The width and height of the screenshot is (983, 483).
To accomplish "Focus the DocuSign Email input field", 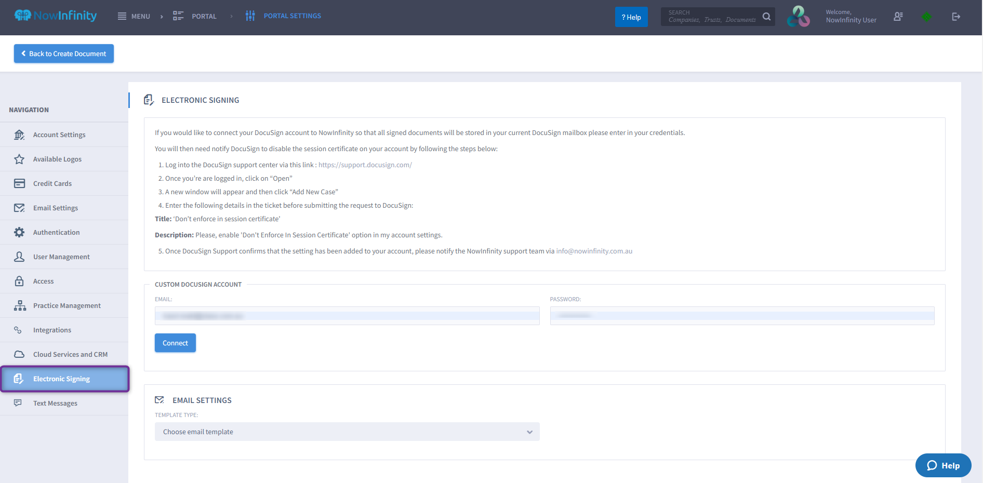I will tap(347, 316).
